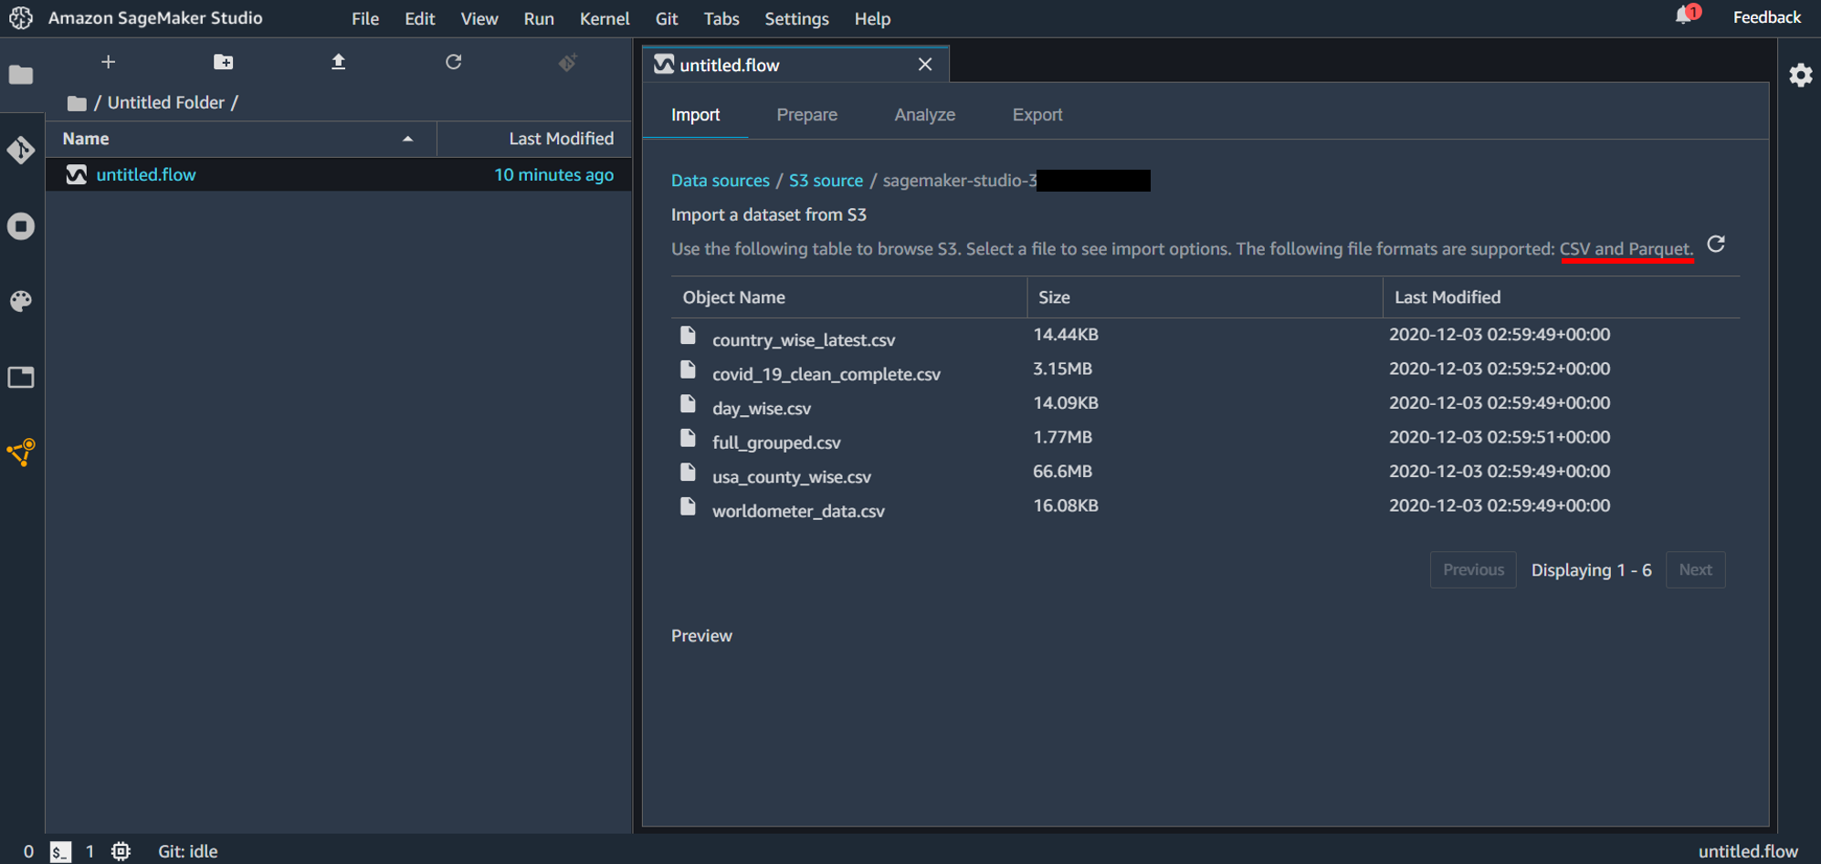1821x864 pixels.
Task: Open the File Browser sidebar icon
Action: pos(21,75)
